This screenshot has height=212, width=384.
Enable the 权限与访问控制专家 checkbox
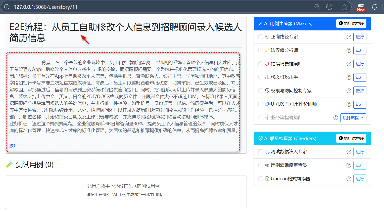point(261,91)
